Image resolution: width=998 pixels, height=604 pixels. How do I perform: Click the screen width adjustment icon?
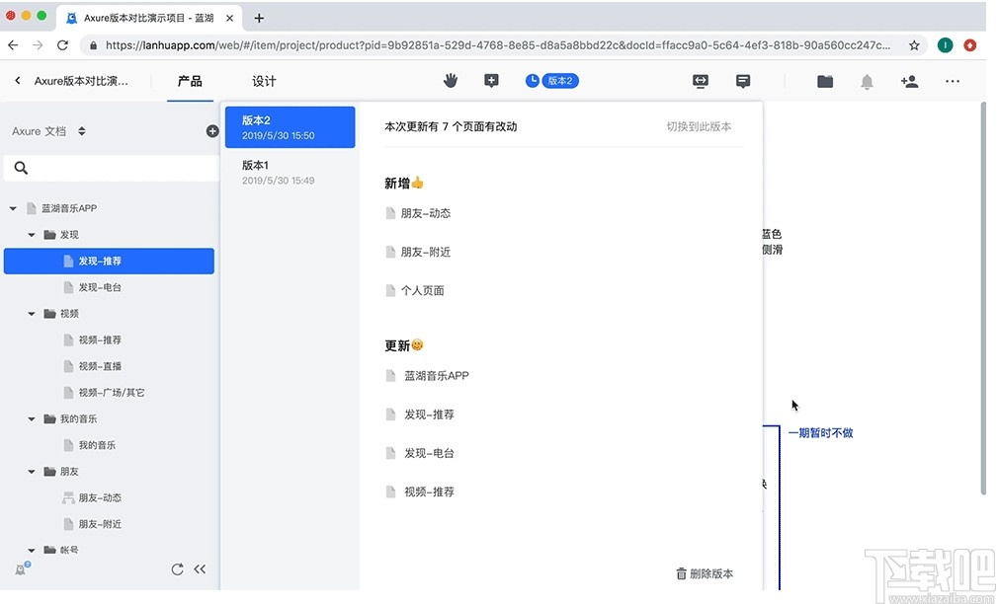click(x=700, y=81)
